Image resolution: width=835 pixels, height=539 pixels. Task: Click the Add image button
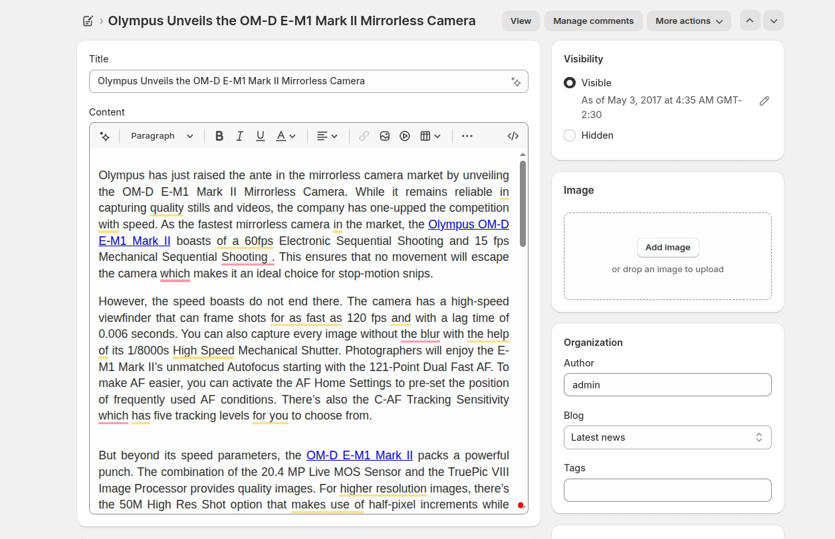point(667,248)
